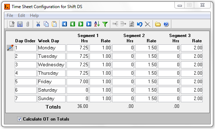Click the green filter funnel icon

(x=105, y=24)
